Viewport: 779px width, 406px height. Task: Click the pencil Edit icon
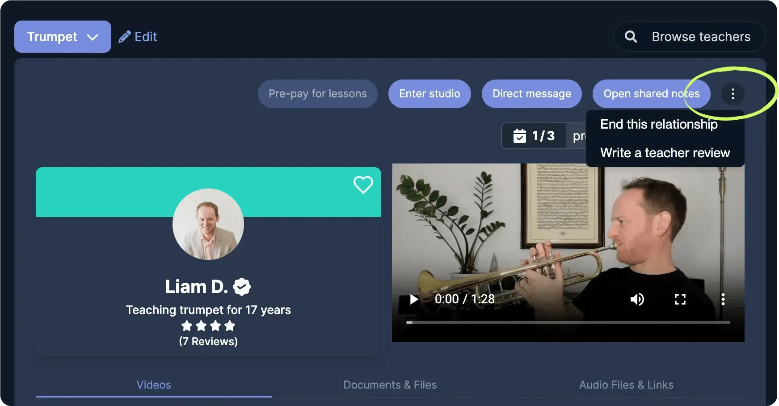tap(125, 37)
